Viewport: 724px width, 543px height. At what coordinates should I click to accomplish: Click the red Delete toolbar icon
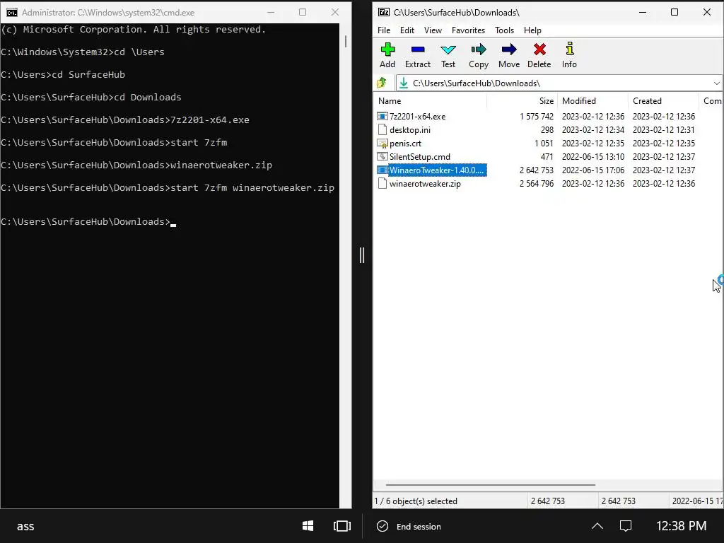539,49
